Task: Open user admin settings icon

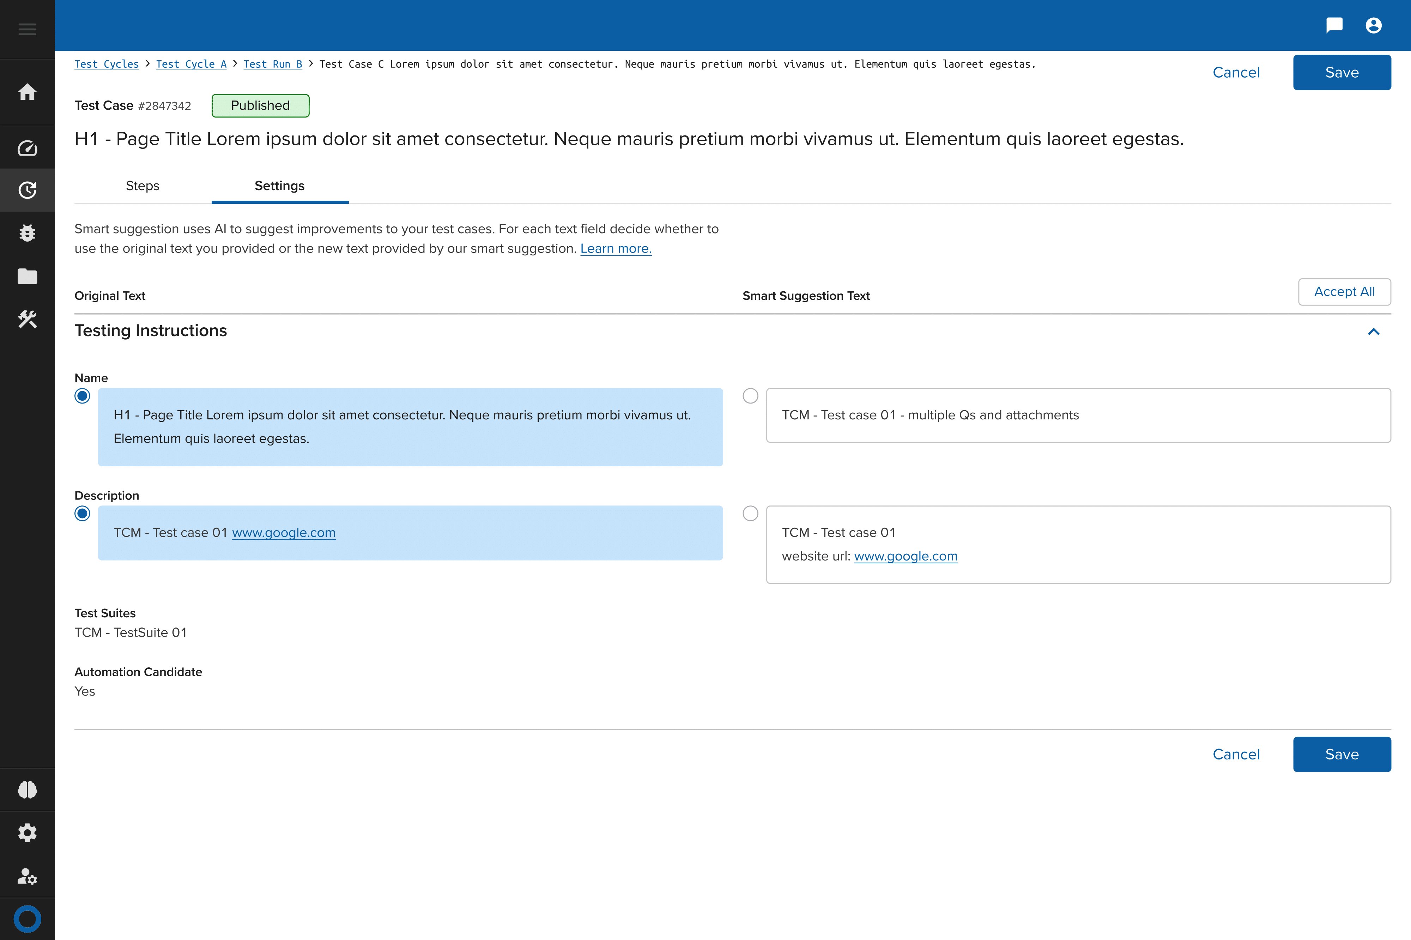Action: [x=27, y=876]
